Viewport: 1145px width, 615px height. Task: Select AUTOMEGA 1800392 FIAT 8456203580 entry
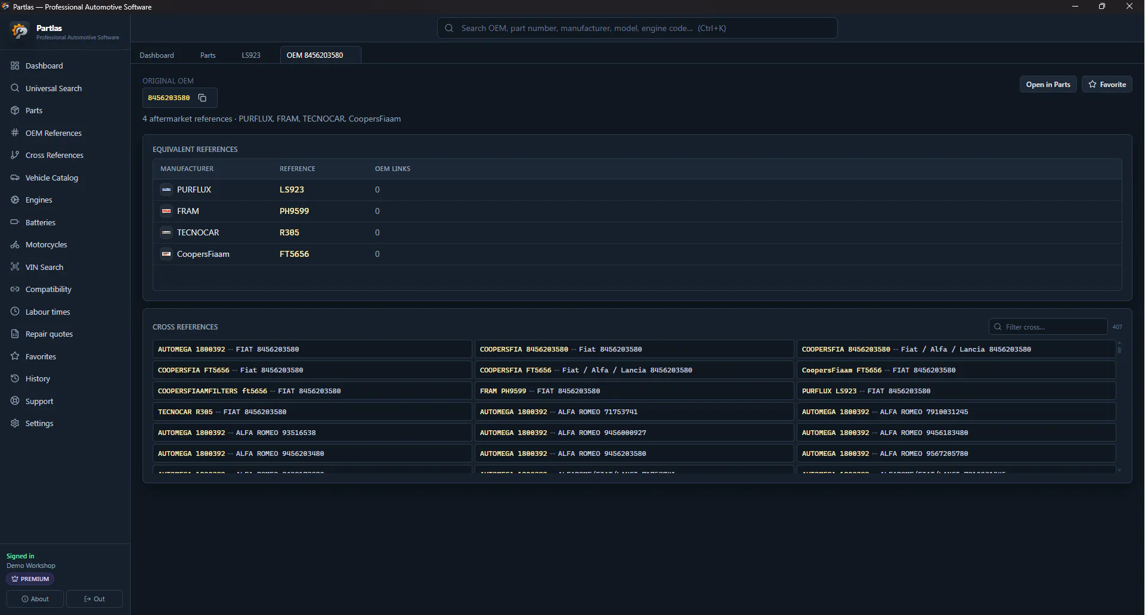point(312,349)
